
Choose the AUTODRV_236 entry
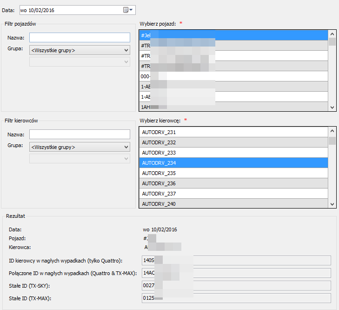pyautogui.click(x=233, y=183)
